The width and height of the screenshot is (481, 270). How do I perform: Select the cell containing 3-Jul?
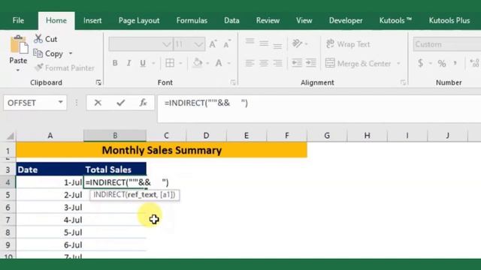pos(50,208)
